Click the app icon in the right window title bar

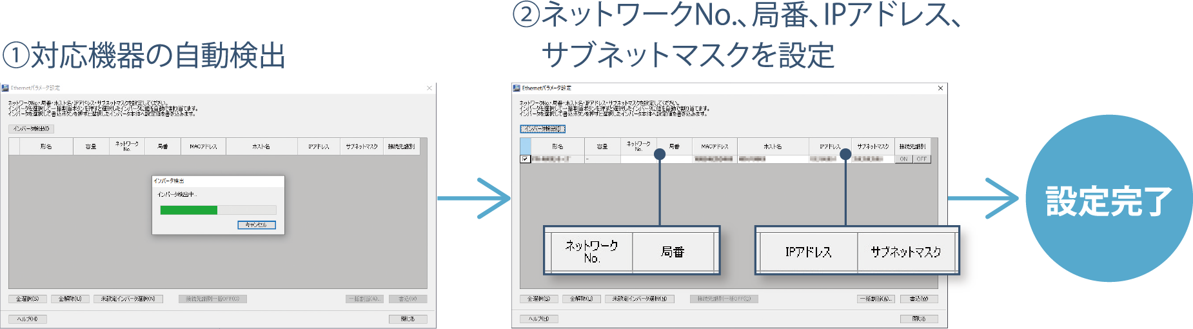pos(517,88)
